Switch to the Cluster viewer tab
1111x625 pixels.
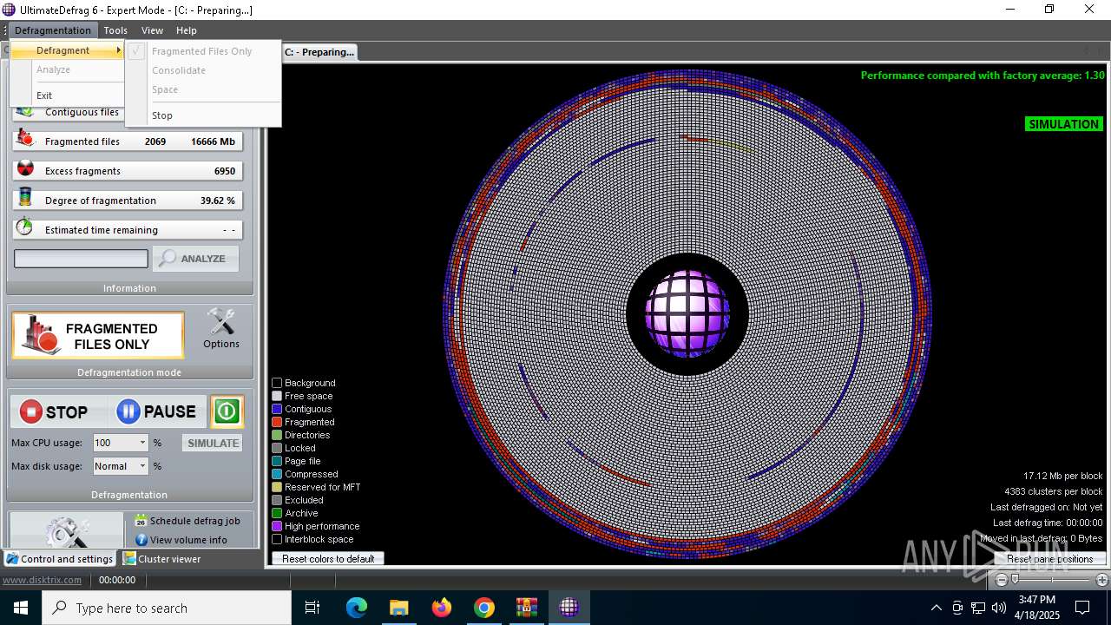point(161,559)
